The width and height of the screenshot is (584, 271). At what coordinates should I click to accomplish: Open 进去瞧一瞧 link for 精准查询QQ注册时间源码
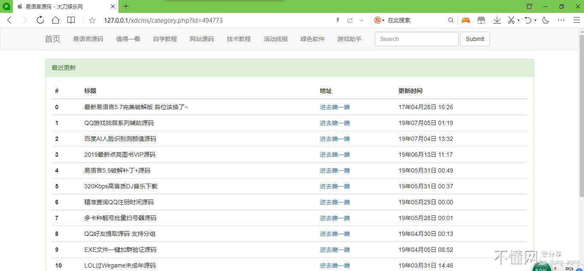[x=335, y=202]
